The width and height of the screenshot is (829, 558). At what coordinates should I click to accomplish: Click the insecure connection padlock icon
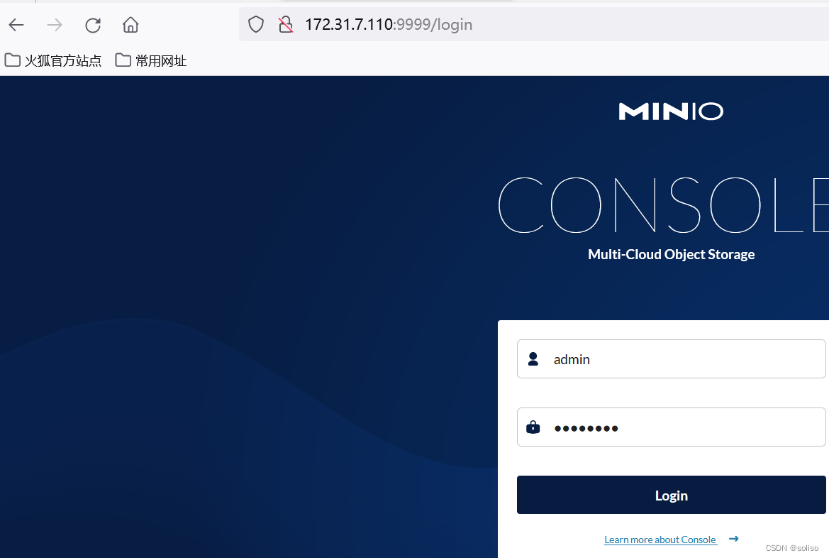[x=286, y=24]
